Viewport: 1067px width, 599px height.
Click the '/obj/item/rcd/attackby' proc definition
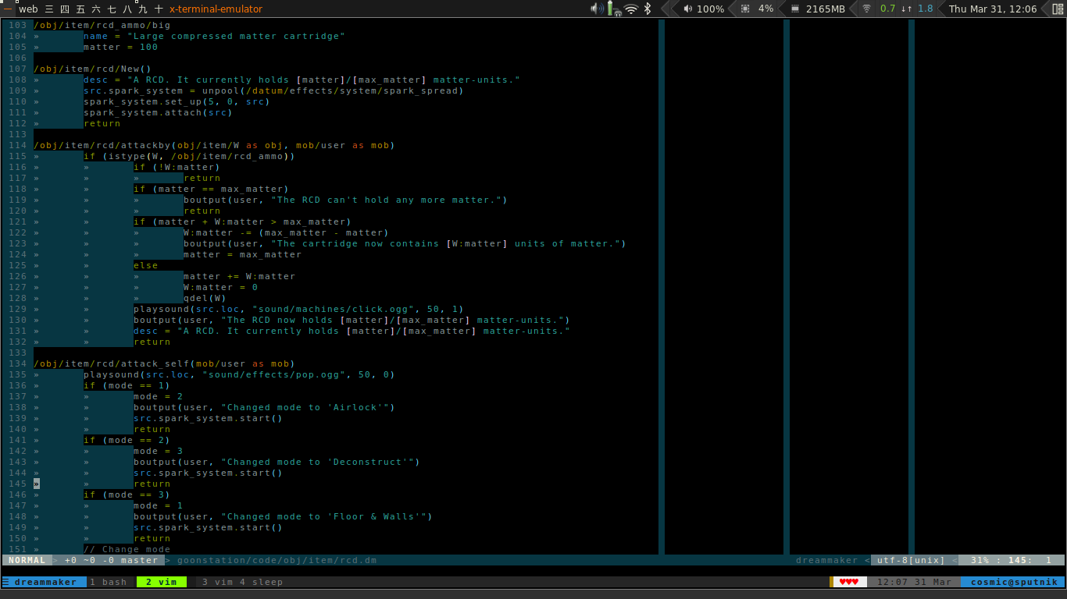tap(214, 145)
